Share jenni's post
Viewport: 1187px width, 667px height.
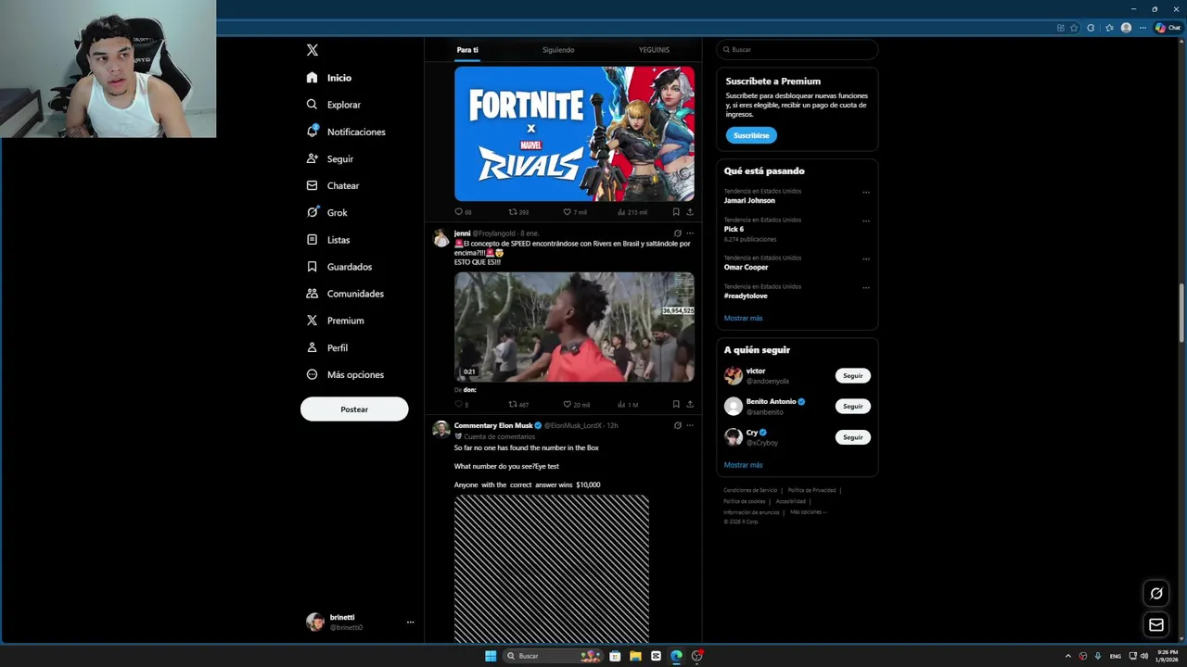pyautogui.click(x=690, y=405)
